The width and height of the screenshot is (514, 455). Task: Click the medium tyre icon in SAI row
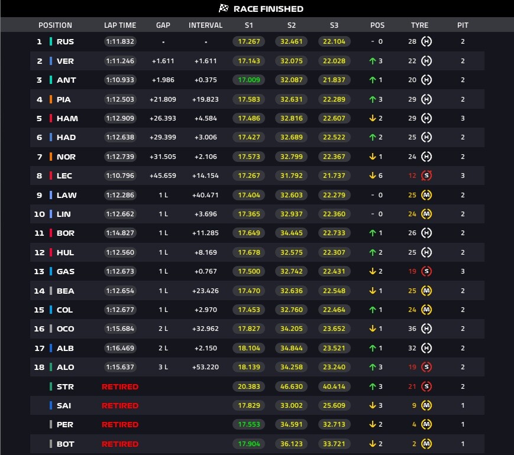pyautogui.click(x=426, y=405)
